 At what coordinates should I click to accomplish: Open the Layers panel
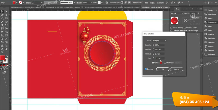tap(210, 18)
